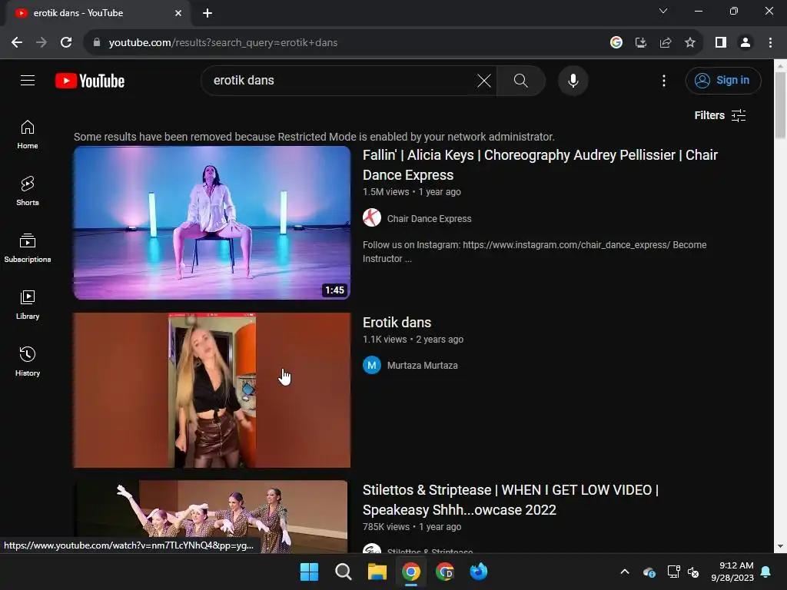View site information via the lock icon

[x=97, y=43]
